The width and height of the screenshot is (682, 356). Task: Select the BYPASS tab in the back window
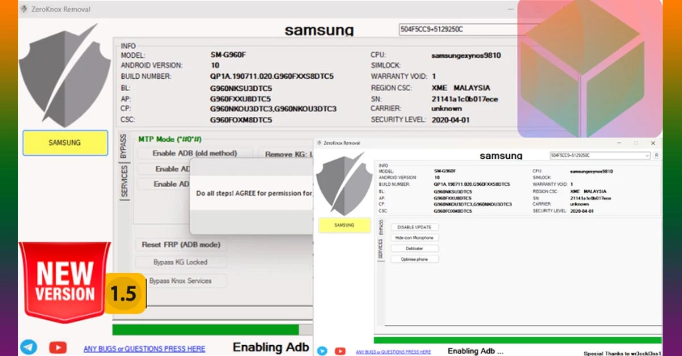(x=123, y=147)
